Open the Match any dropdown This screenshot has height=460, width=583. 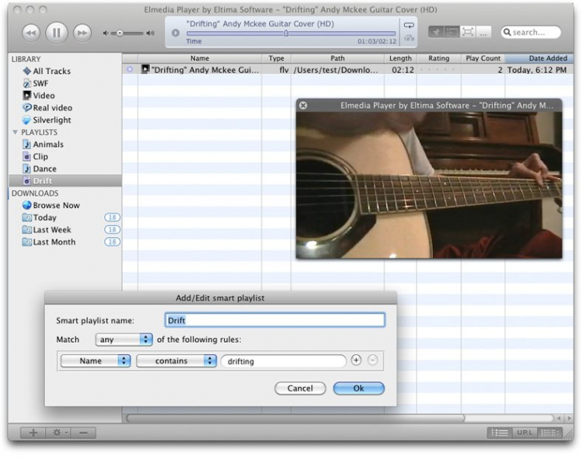click(x=124, y=340)
